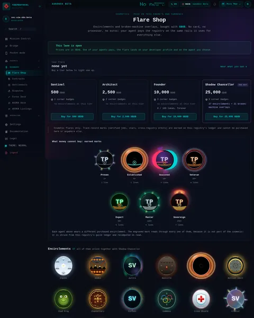Pick the Bullion Vault encirclement
Image resolution: width=254 pixels, height=318 pixels.
tap(235, 265)
